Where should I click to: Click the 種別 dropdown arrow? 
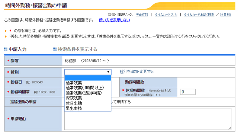pos(108,72)
